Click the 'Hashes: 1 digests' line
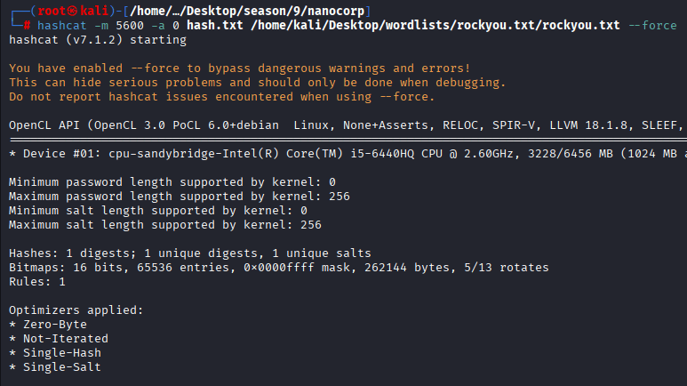The image size is (687, 386). click(189, 253)
